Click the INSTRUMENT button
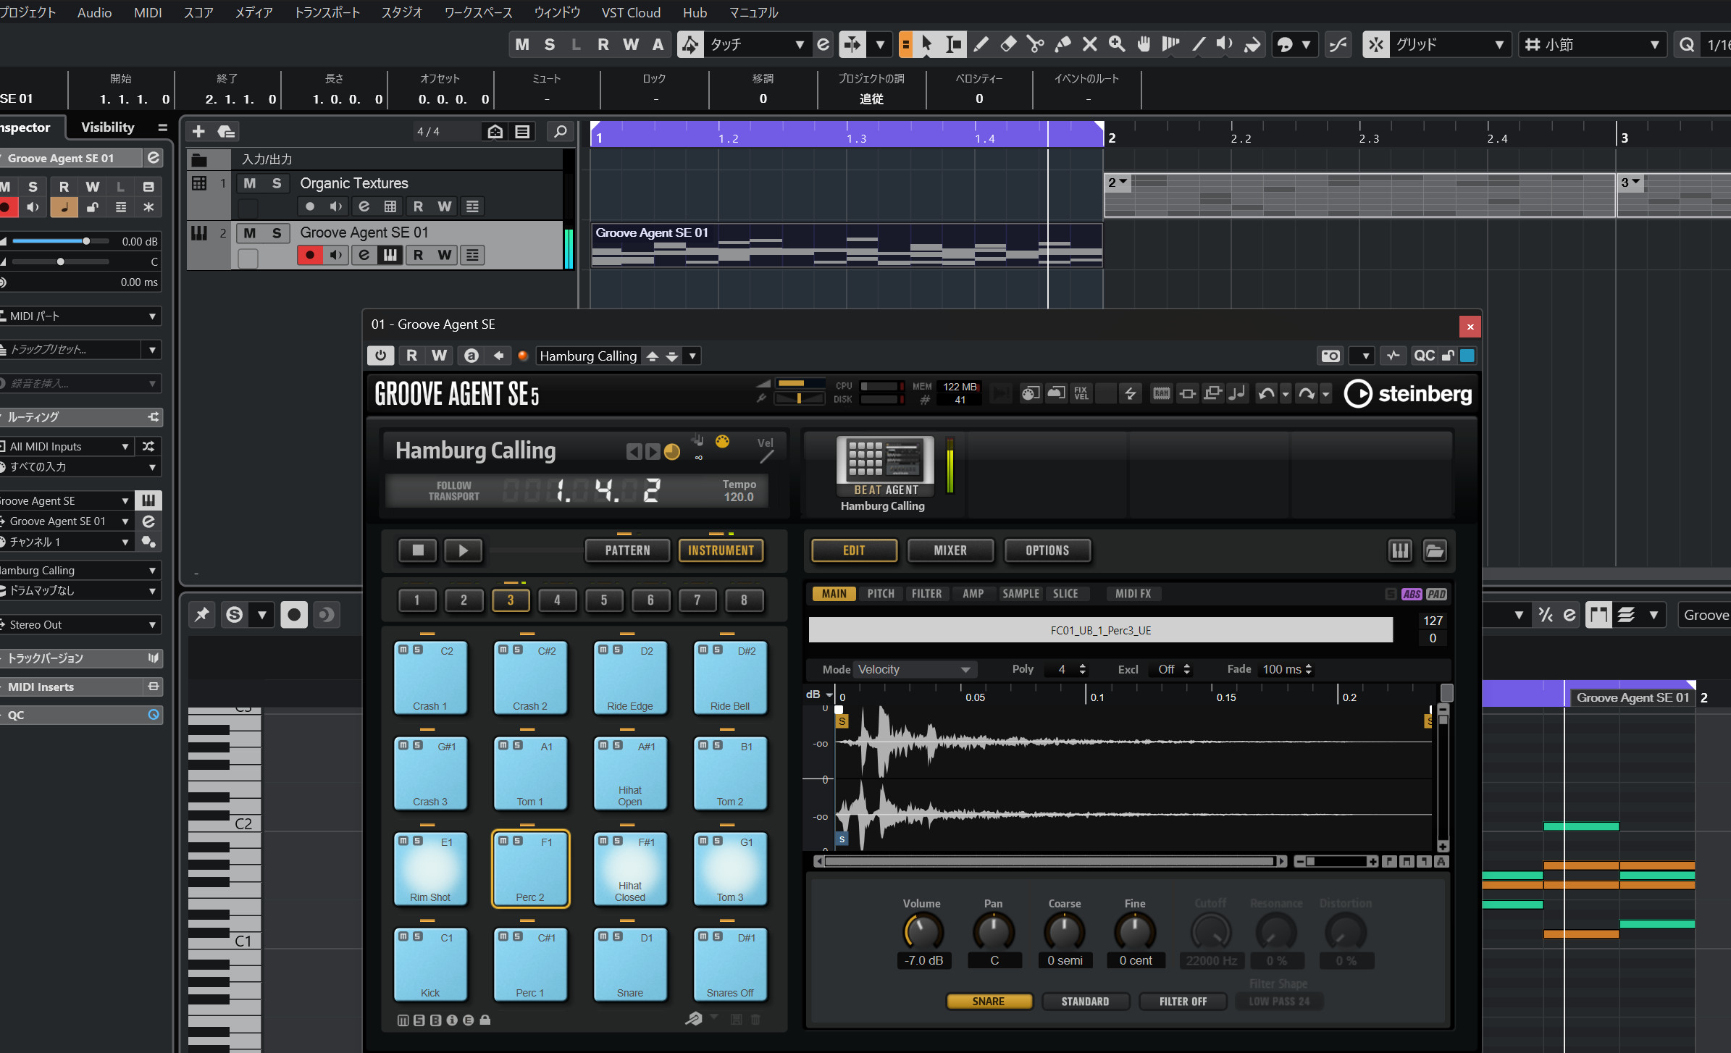The height and width of the screenshot is (1053, 1731). pos(721,550)
